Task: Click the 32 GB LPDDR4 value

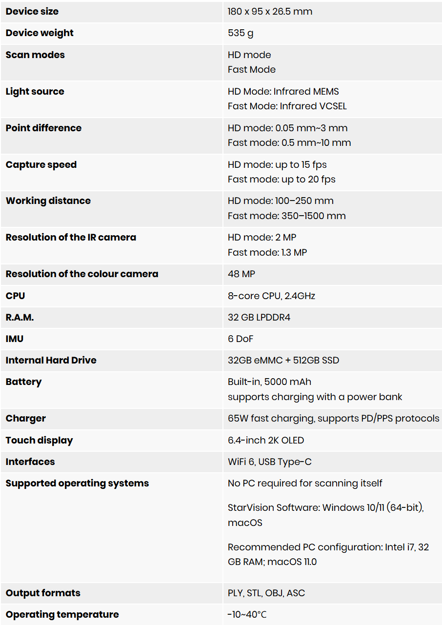Action: [259, 317]
